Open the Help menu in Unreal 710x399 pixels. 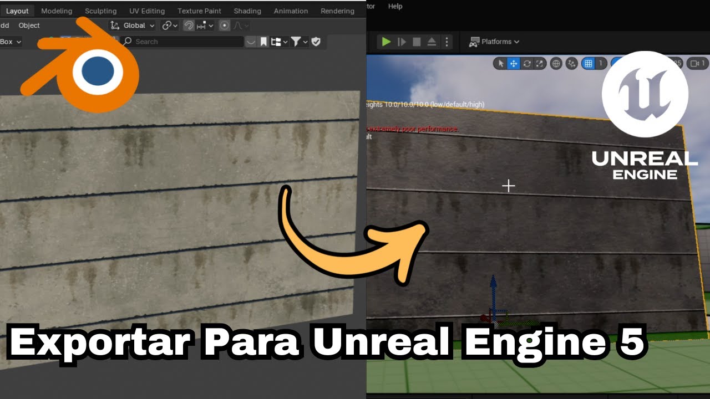pyautogui.click(x=395, y=6)
